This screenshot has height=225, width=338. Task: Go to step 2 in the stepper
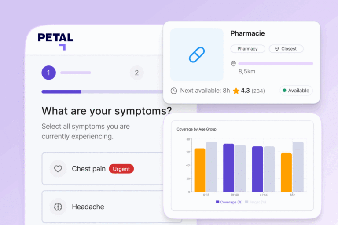[136, 73]
